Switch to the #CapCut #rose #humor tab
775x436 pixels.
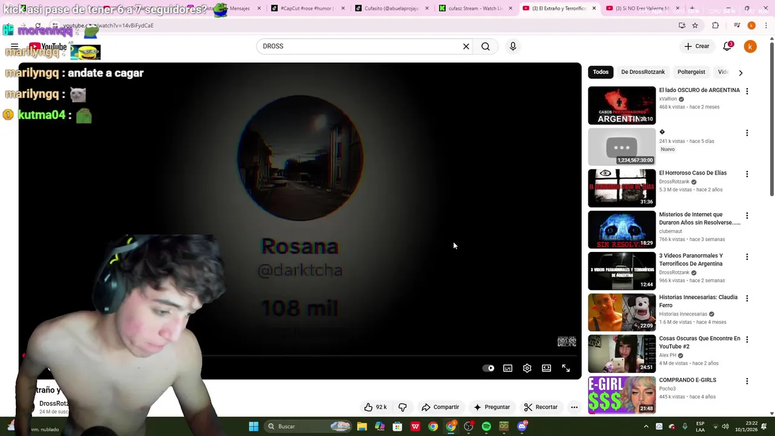307,8
